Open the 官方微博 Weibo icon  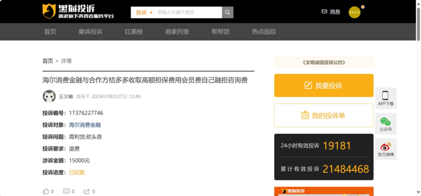tap(386, 147)
